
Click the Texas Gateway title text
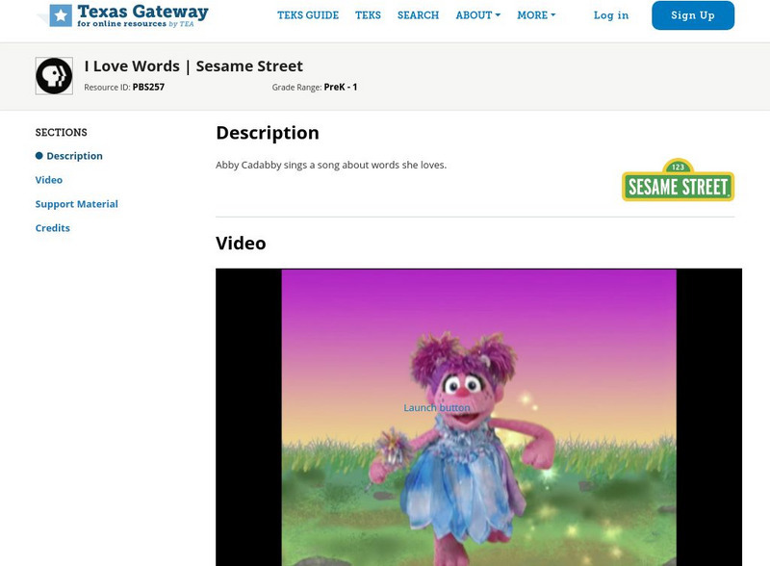click(142, 12)
